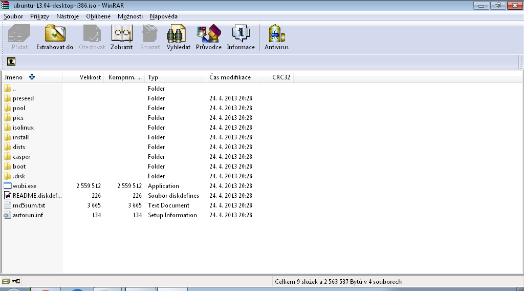The width and height of the screenshot is (524, 291).
Task: Sort by Čas modifikace column header
Action: tap(232, 77)
